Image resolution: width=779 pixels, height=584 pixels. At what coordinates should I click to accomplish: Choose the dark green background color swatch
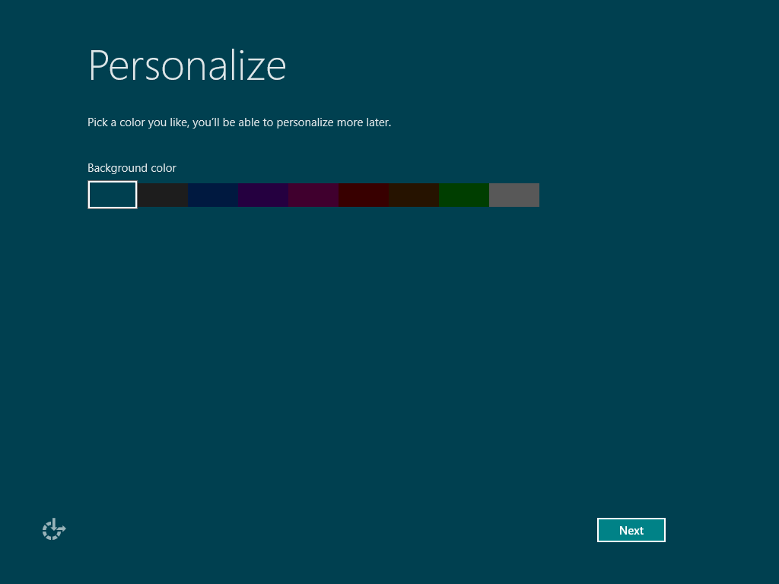(463, 195)
